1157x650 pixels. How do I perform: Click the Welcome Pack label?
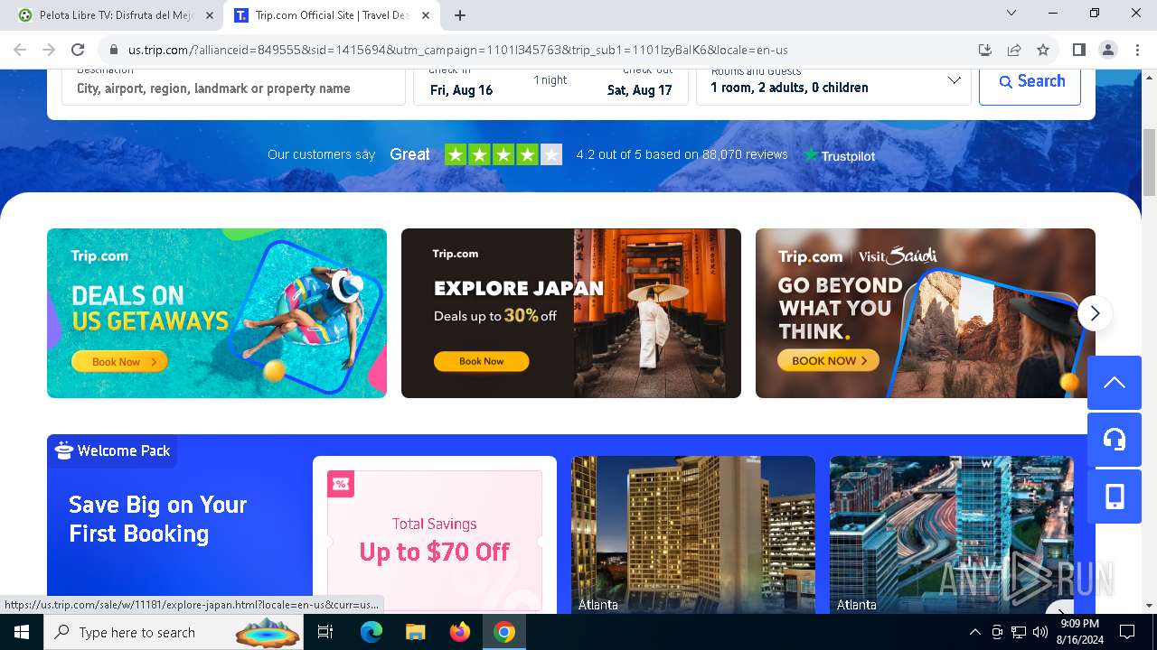point(112,450)
